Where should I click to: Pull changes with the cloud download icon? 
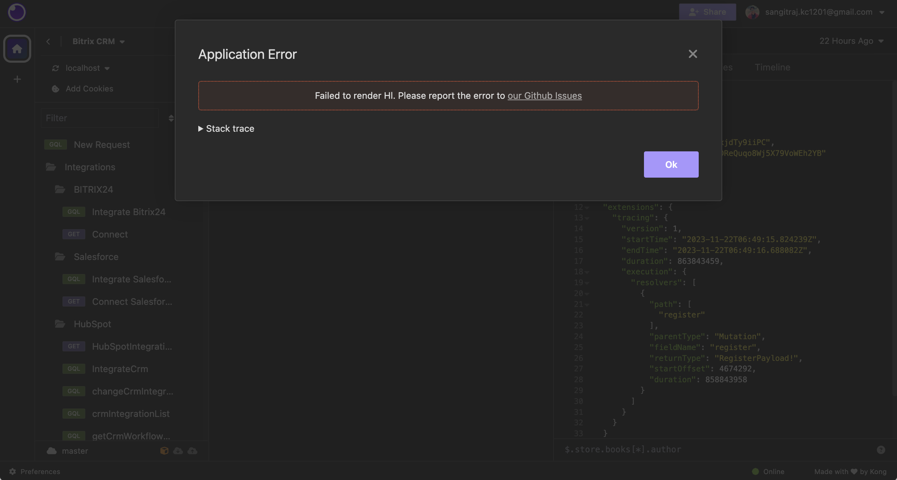[178, 451]
